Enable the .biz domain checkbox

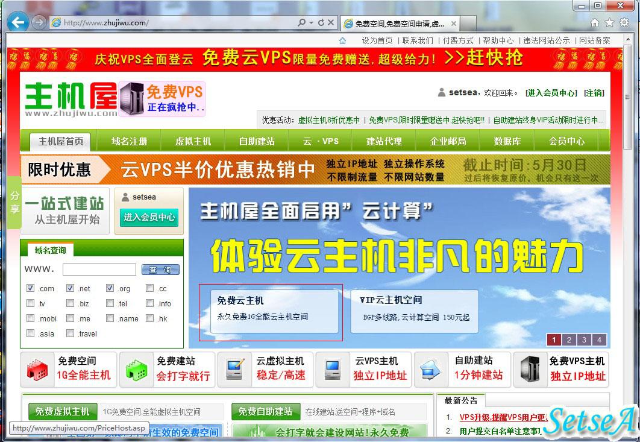(70, 303)
